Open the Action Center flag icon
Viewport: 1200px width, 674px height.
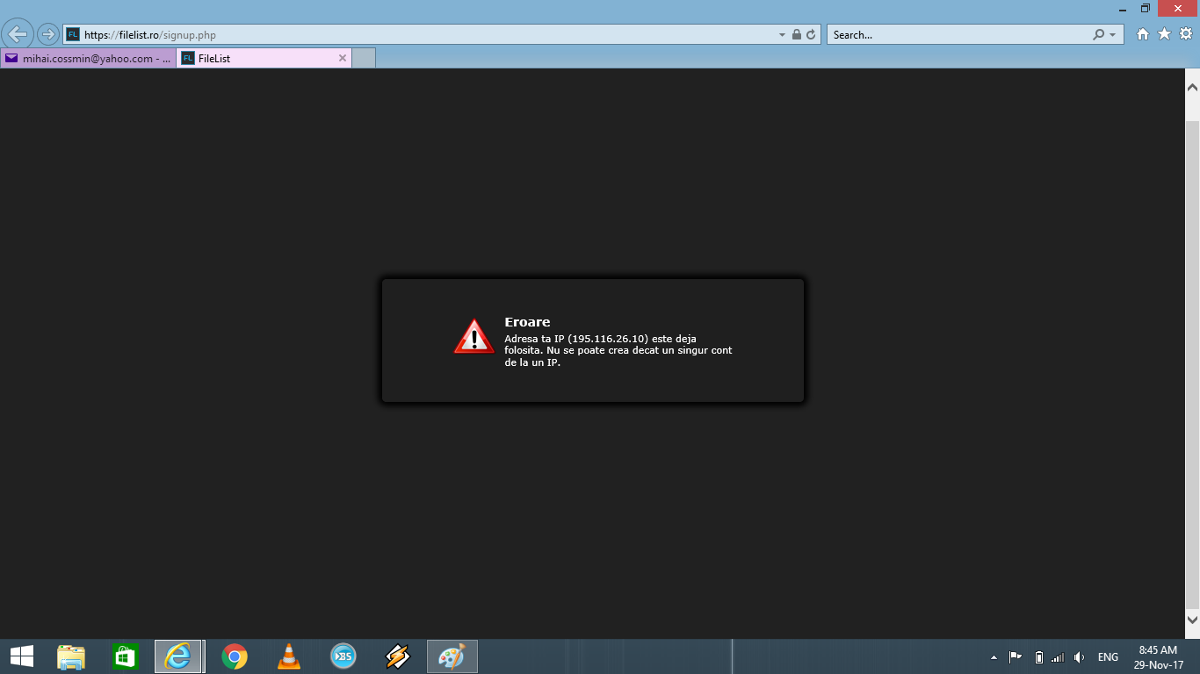point(1015,657)
